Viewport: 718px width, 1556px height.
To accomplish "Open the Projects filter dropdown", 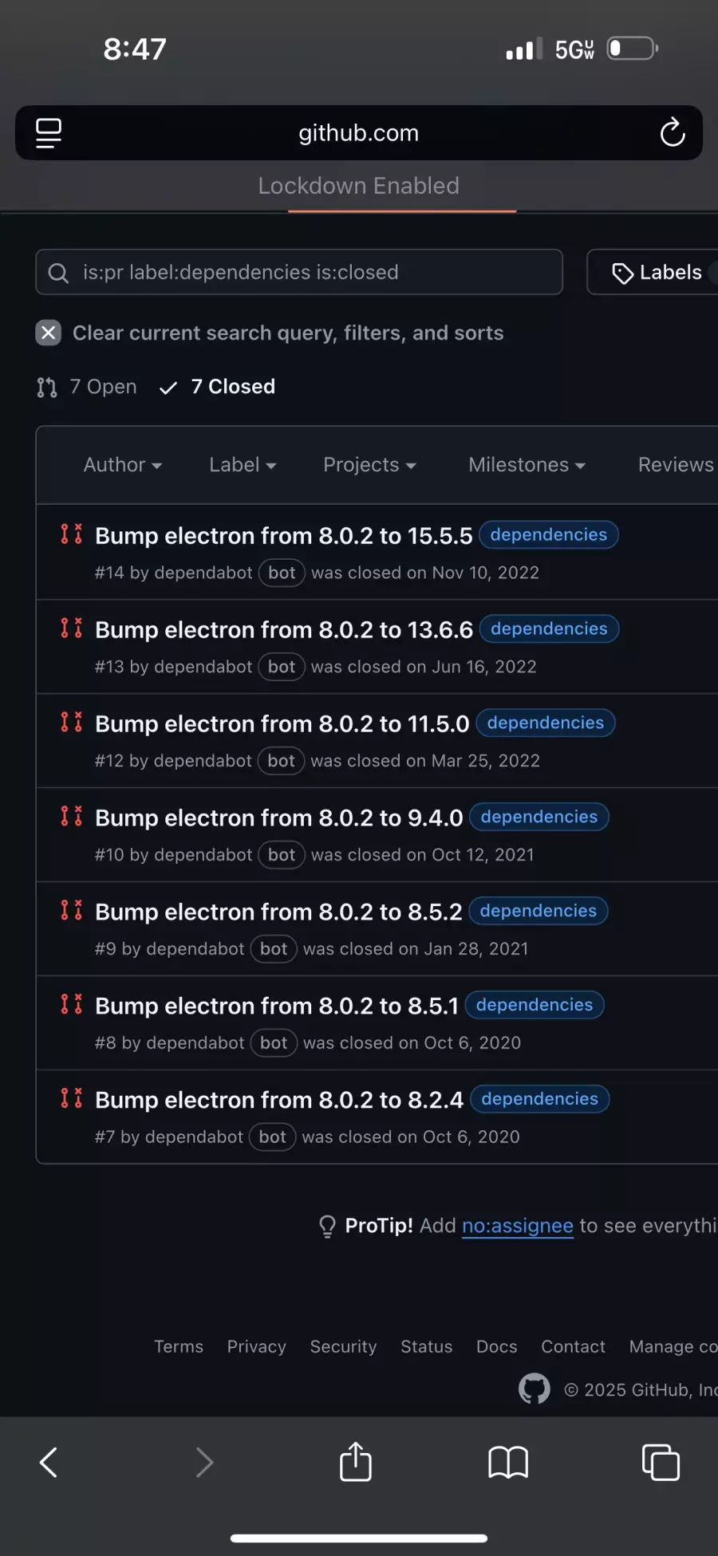I will click(x=369, y=465).
